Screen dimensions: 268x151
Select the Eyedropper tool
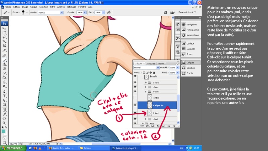(x=4, y=114)
